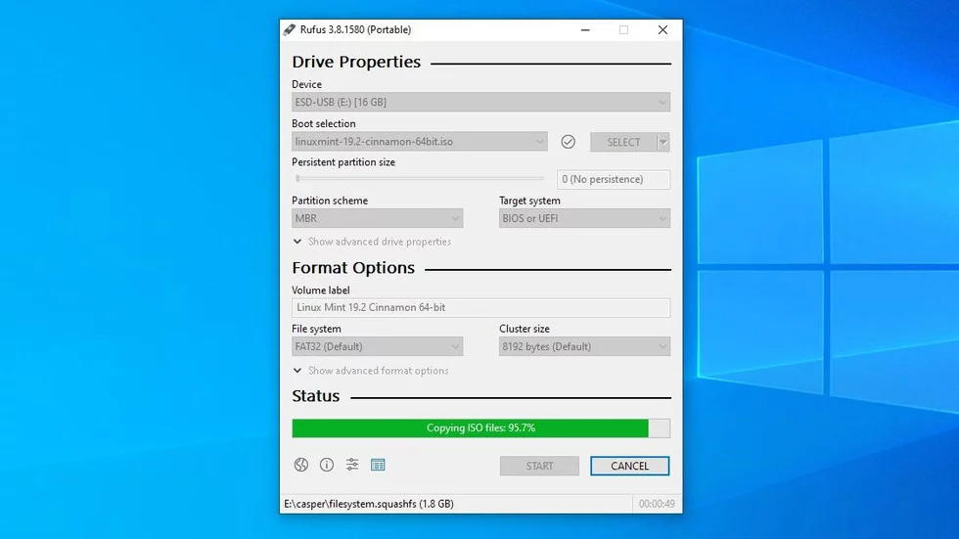This screenshot has height=539, width=959.
Task: Open the Target system dropdown
Action: 585,218
